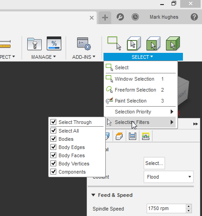The height and width of the screenshot is (216, 202).
Task: Click the help question mark icon
Action: point(194,17)
